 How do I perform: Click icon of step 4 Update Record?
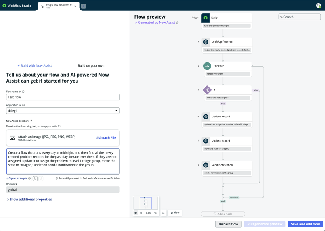(206, 117)
